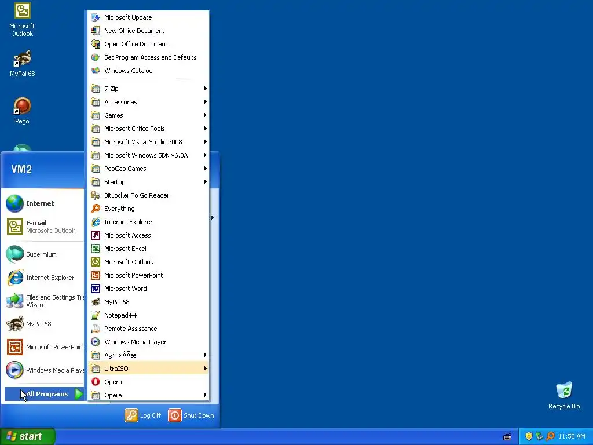The image size is (593, 445).
Task: Open MyPal 68 in start menu left pane
Action: tap(44, 324)
